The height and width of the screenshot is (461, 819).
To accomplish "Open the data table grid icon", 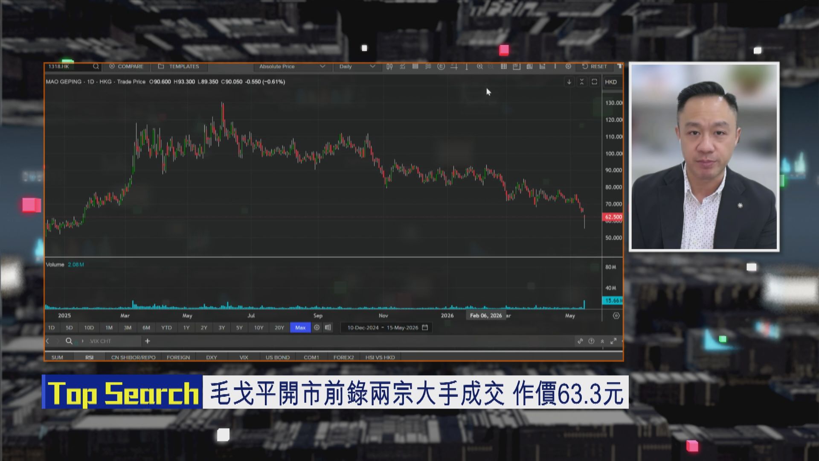I will coord(504,67).
